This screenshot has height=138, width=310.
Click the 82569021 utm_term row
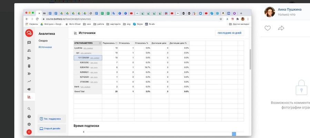click(89, 72)
